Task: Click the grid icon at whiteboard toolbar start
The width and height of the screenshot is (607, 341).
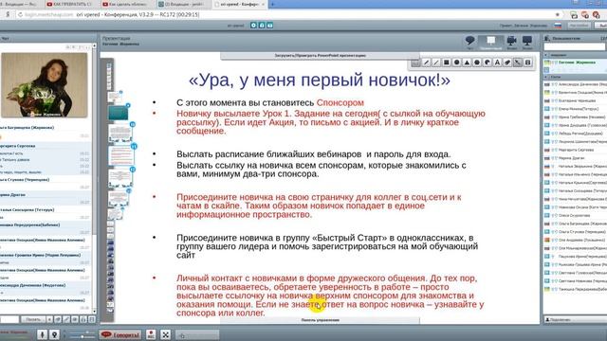Action: click(415, 63)
